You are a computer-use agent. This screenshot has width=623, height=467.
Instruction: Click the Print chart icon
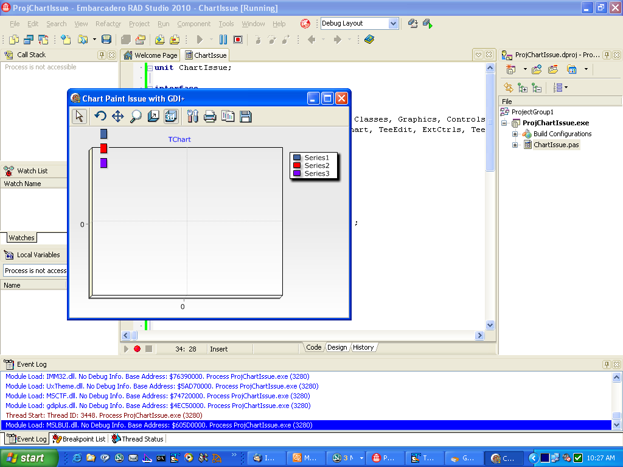(x=210, y=116)
